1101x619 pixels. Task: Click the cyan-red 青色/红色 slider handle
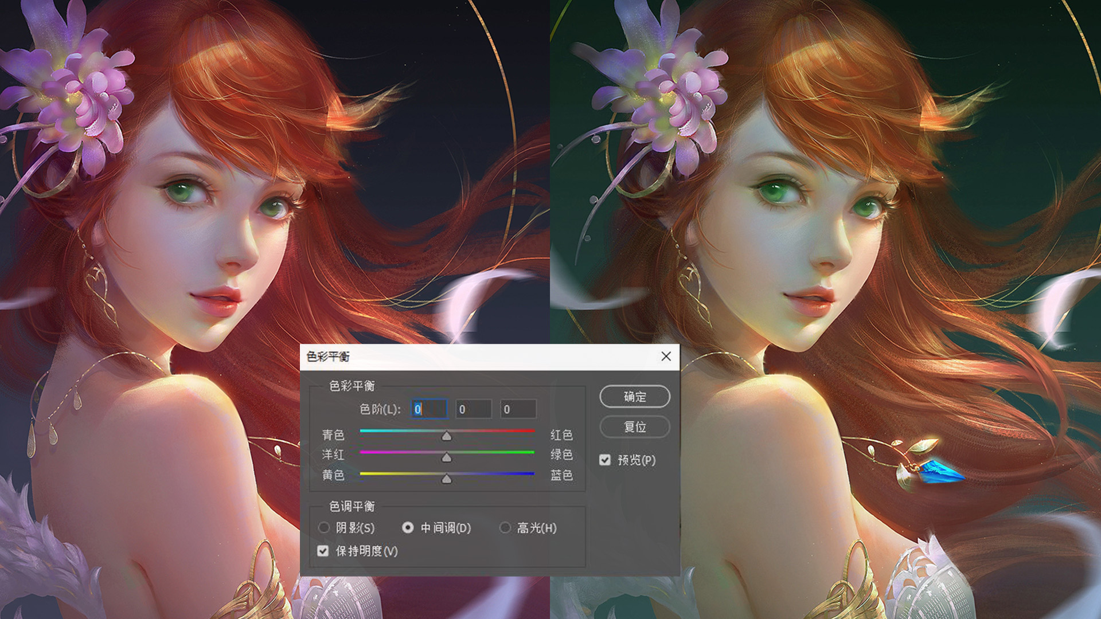click(x=447, y=436)
